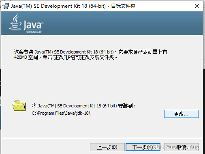Click the title text Java(TM) SE Development Kit 18 目标文件夹
Screen dimensions: 205x154
click(x=73, y=6)
